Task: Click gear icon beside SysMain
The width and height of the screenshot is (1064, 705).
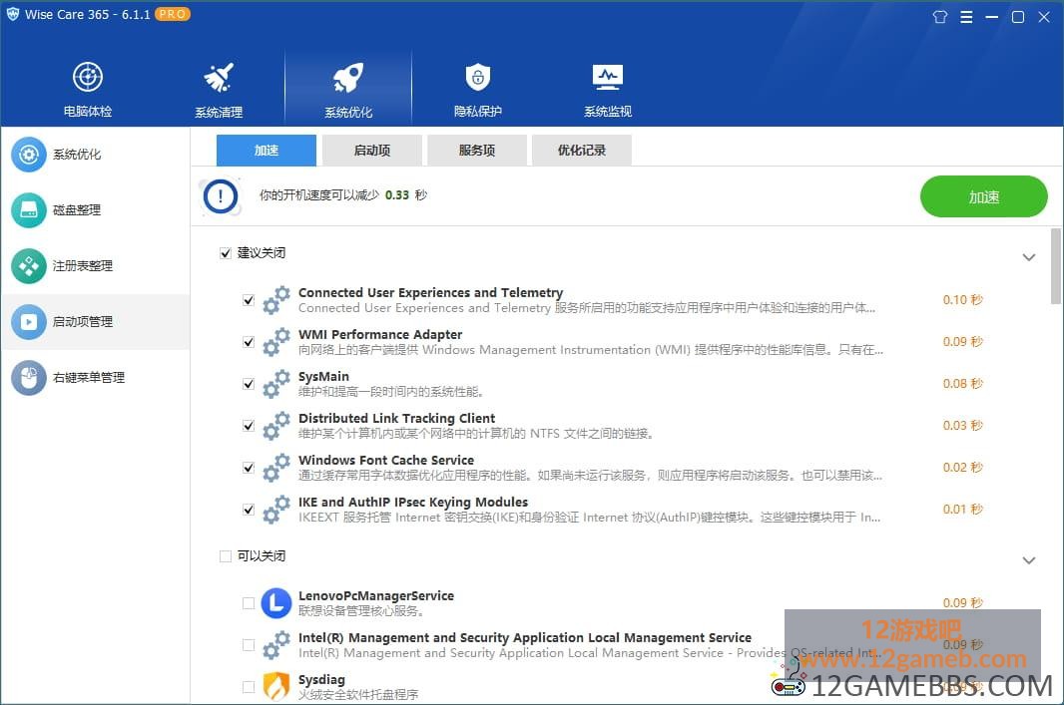Action: (x=276, y=384)
